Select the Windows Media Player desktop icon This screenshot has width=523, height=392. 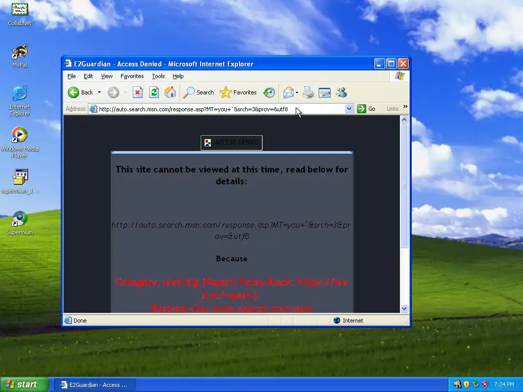coord(20,143)
